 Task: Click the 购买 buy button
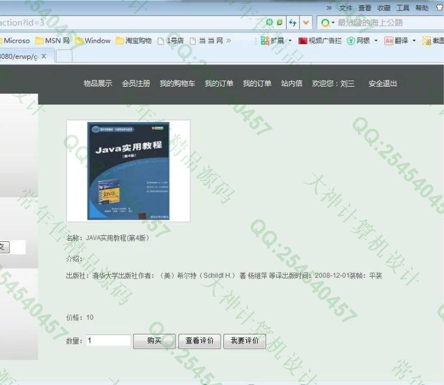click(154, 341)
